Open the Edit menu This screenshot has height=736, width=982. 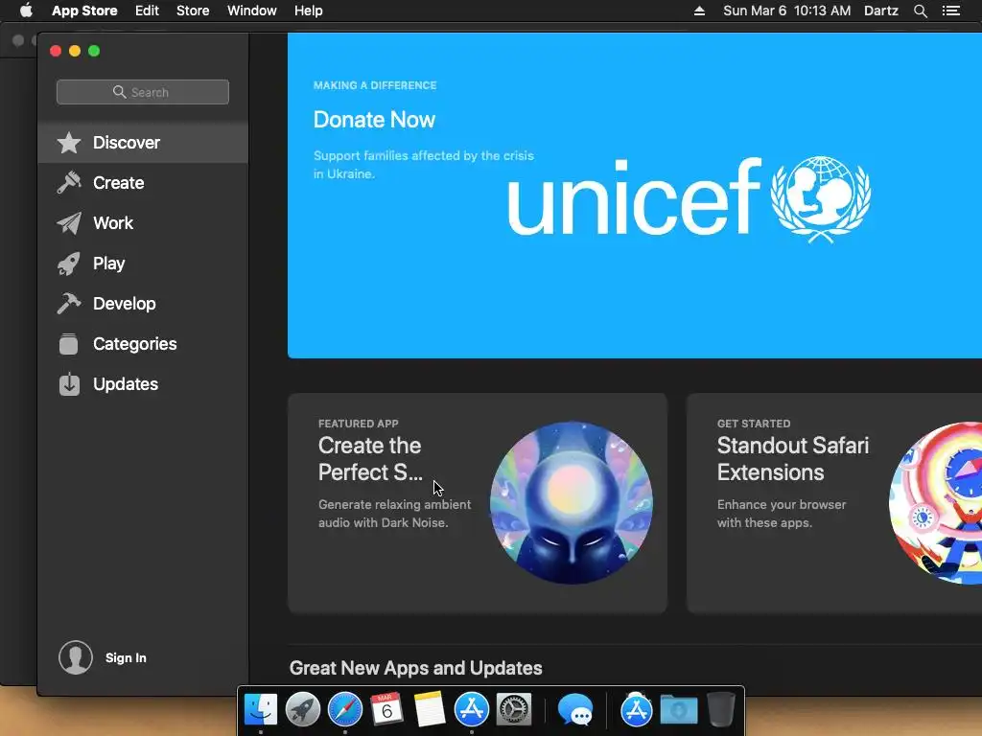point(147,11)
